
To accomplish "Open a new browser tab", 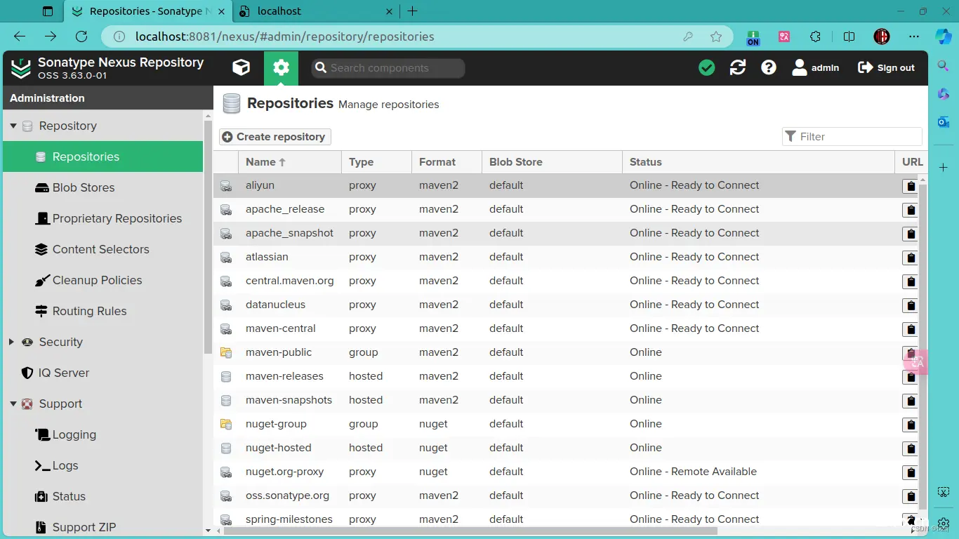I will click(412, 11).
